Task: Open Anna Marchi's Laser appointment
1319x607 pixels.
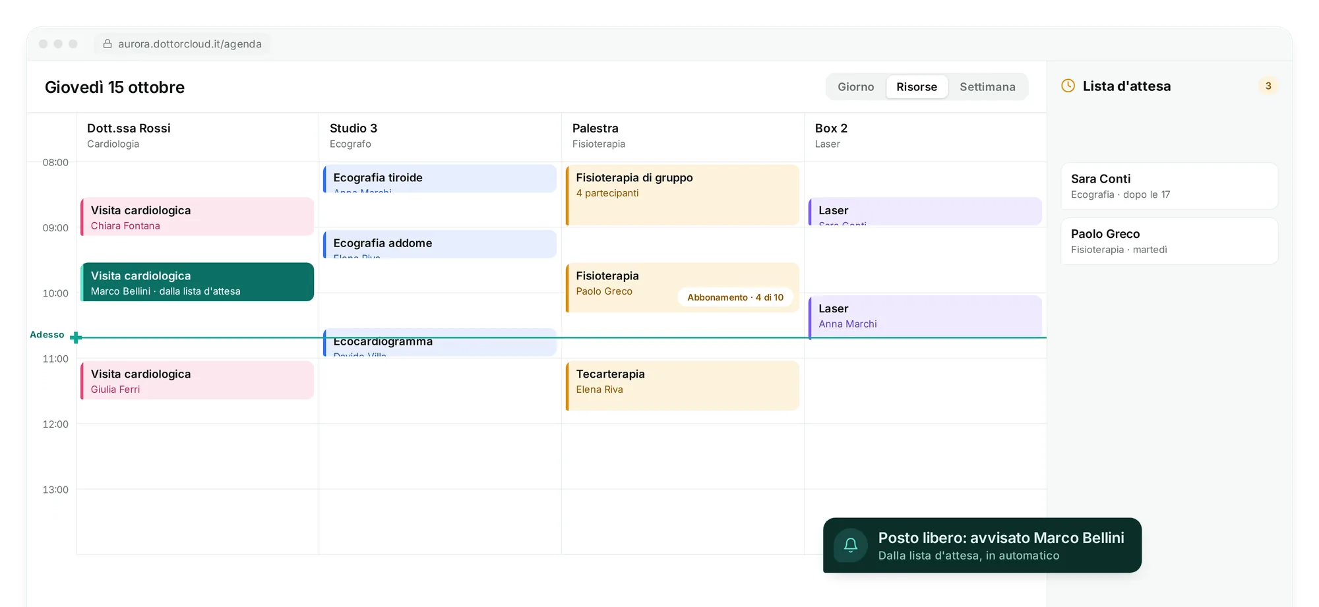Action: coord(925,317)
